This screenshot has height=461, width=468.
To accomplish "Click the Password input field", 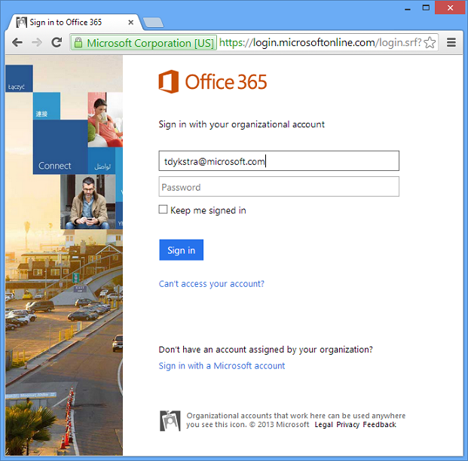I will 279,187.
